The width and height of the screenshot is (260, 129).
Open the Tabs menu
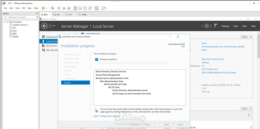pos(29,8)
